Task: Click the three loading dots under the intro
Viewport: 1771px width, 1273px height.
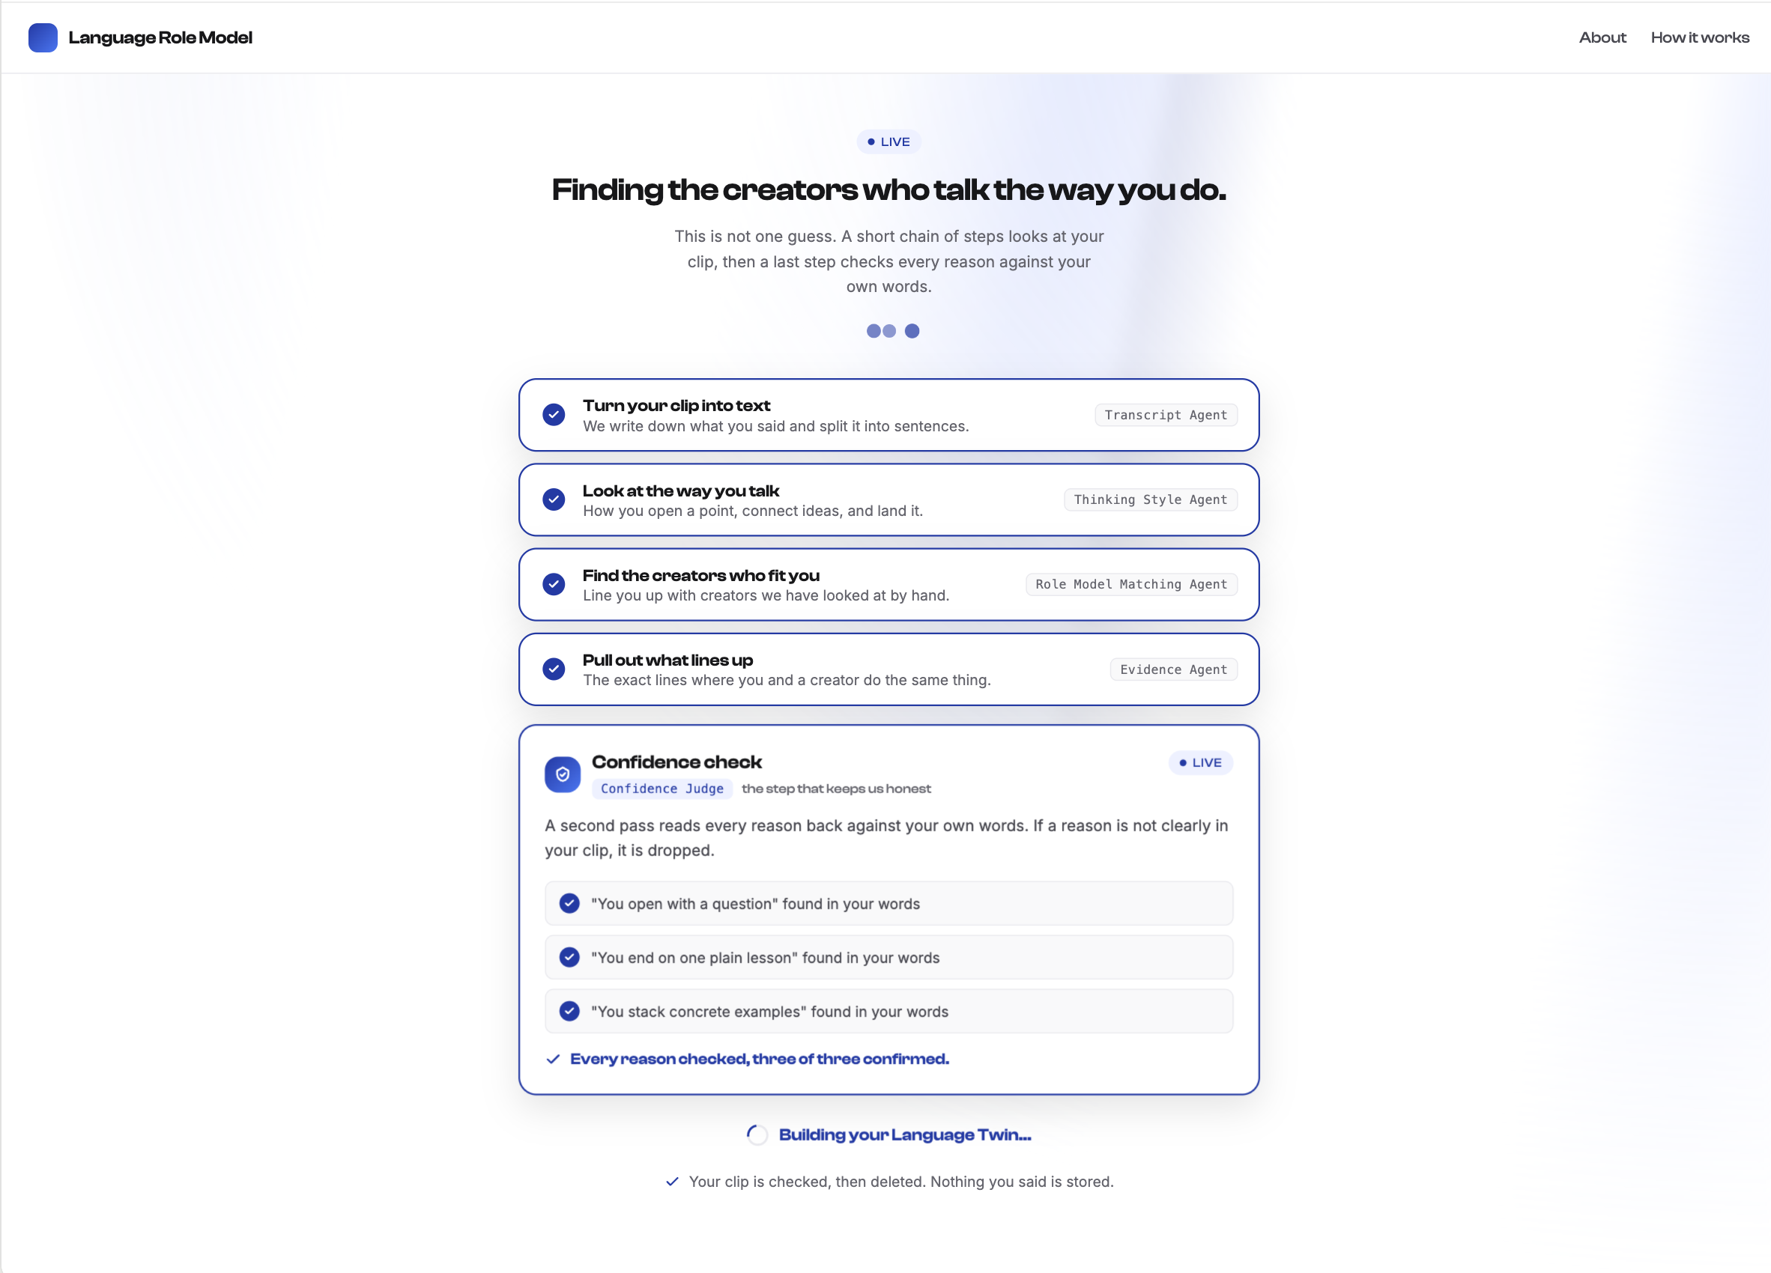Action: (x=892, y=331)
